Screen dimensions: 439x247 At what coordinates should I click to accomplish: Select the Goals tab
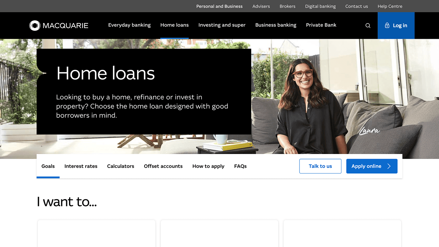click(x=48, y=166)
